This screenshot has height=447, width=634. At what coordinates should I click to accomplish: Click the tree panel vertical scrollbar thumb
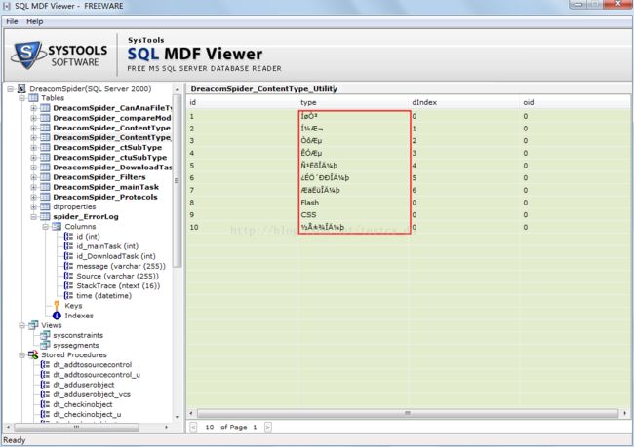[x=177, y=180]
